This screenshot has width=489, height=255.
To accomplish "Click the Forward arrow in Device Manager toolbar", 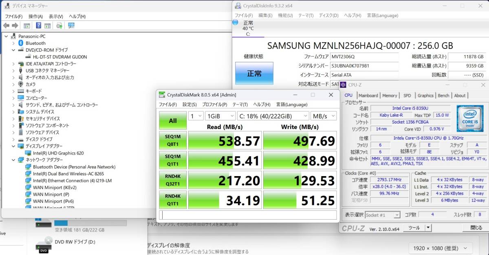I will (15, 26).
